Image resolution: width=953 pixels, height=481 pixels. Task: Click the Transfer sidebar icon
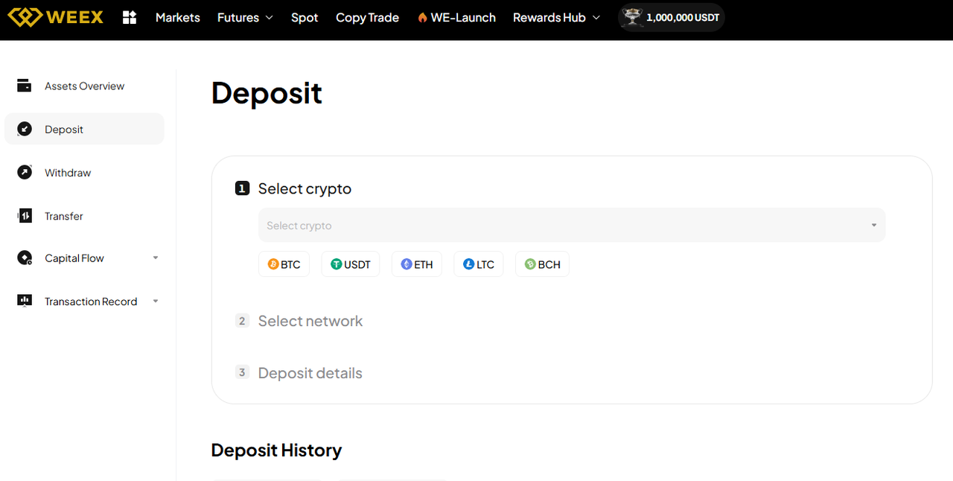tap(25, 216)
